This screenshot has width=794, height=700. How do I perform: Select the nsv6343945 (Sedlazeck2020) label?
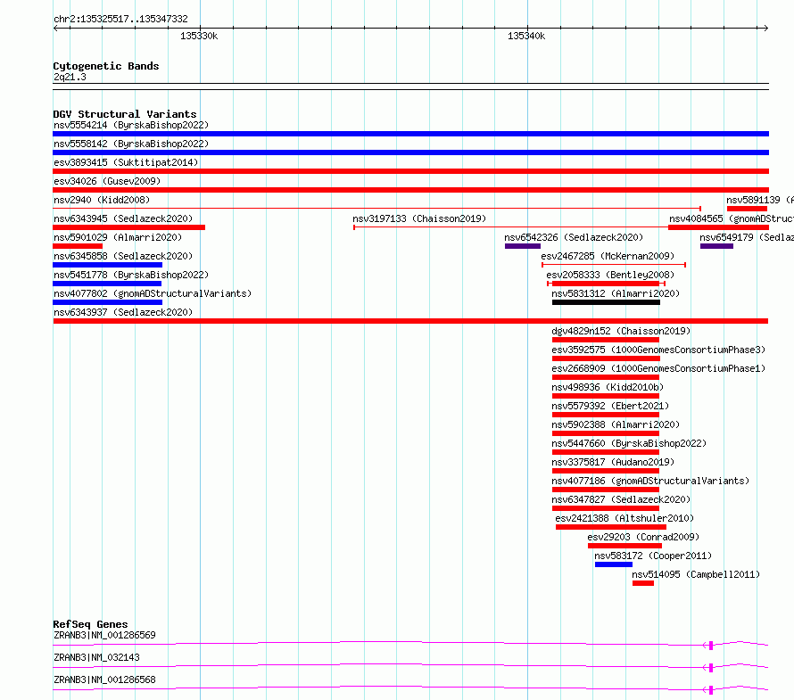tap(123, 218)
